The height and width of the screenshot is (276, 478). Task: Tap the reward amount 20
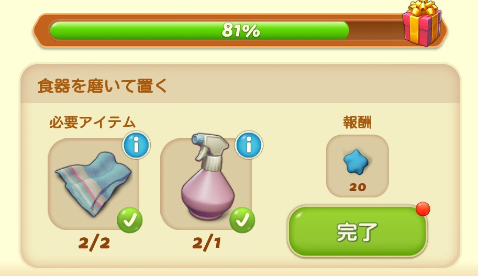click(x=357, y=187)
